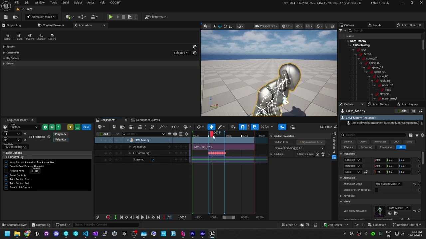Click the save icon in main toolbar
The height and width of the screenshot is (239, 426).
tap(6, 17)
